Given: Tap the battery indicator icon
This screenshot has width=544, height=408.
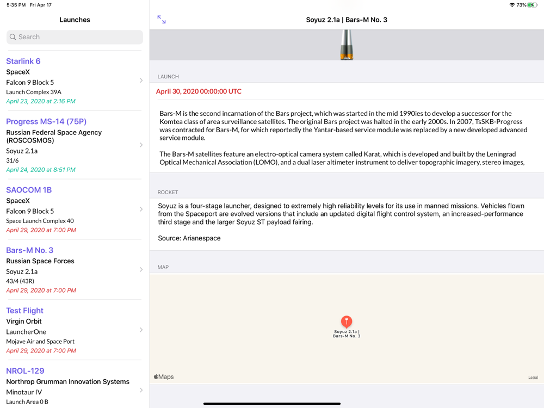Looking at the screenshot, I should pos(532,5).
